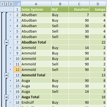Select row 13 header
The height and width of the screenshot is (107, 107).
(17, 75)
